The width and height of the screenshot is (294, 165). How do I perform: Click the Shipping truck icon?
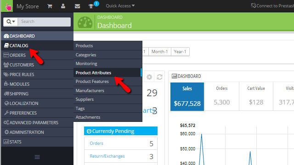(x=6, y=93)
